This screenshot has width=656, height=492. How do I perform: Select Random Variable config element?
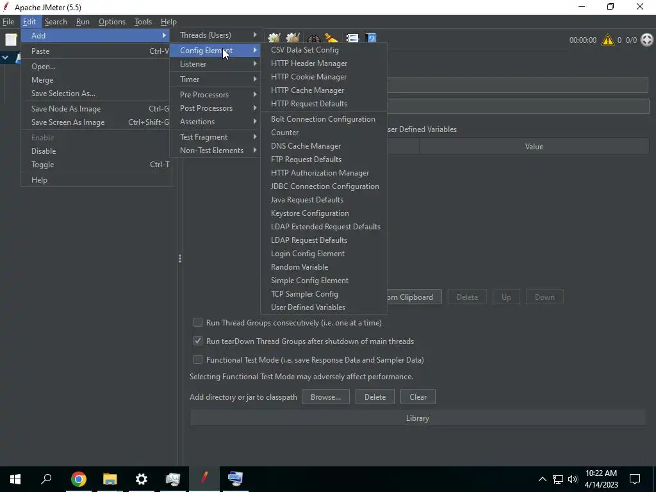[x=324, y=267]
